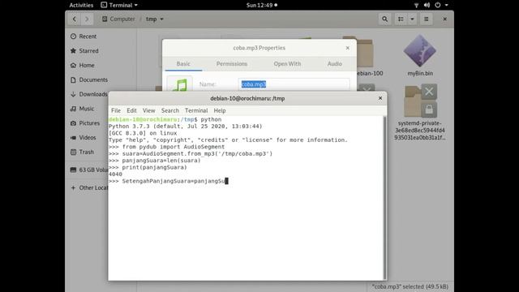The image size is (519, 292).
Task: Go back in Files window
Action: coord(75,19)
